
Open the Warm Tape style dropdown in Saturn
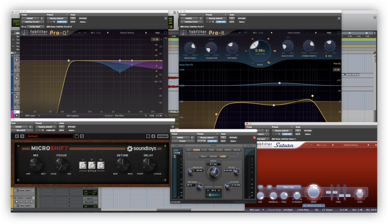point(288,187)
